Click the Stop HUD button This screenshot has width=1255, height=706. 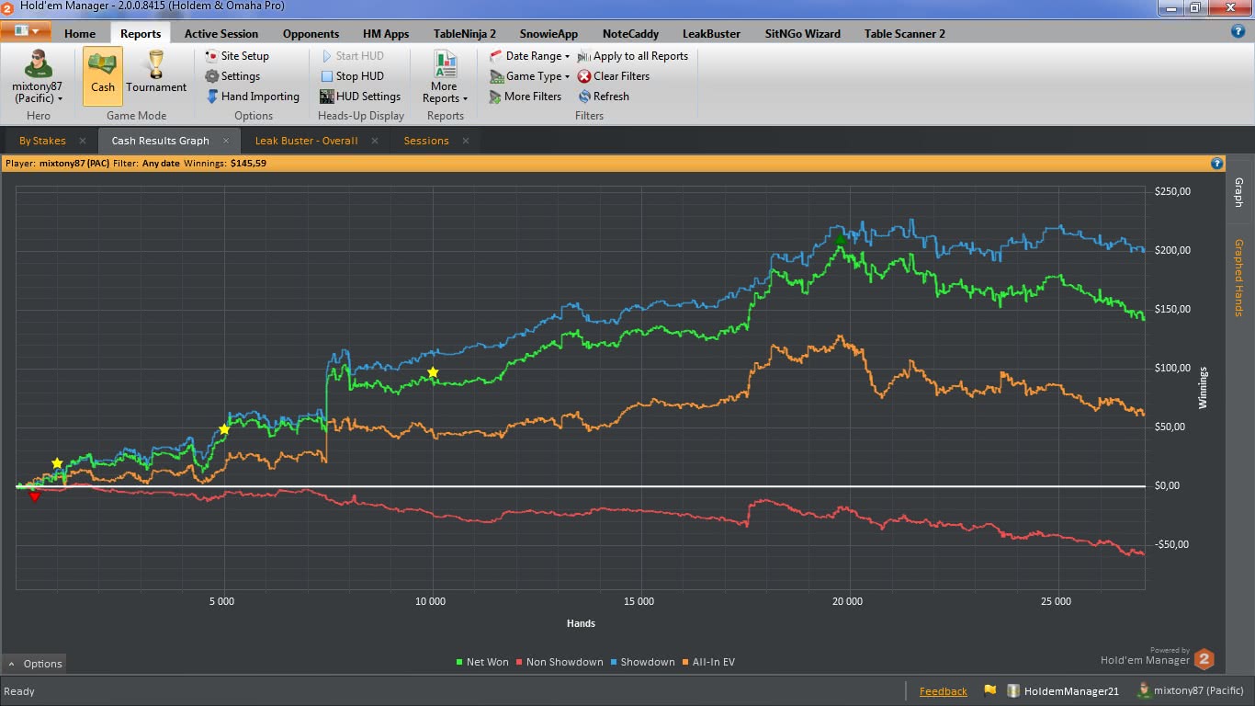pos(352,76)
